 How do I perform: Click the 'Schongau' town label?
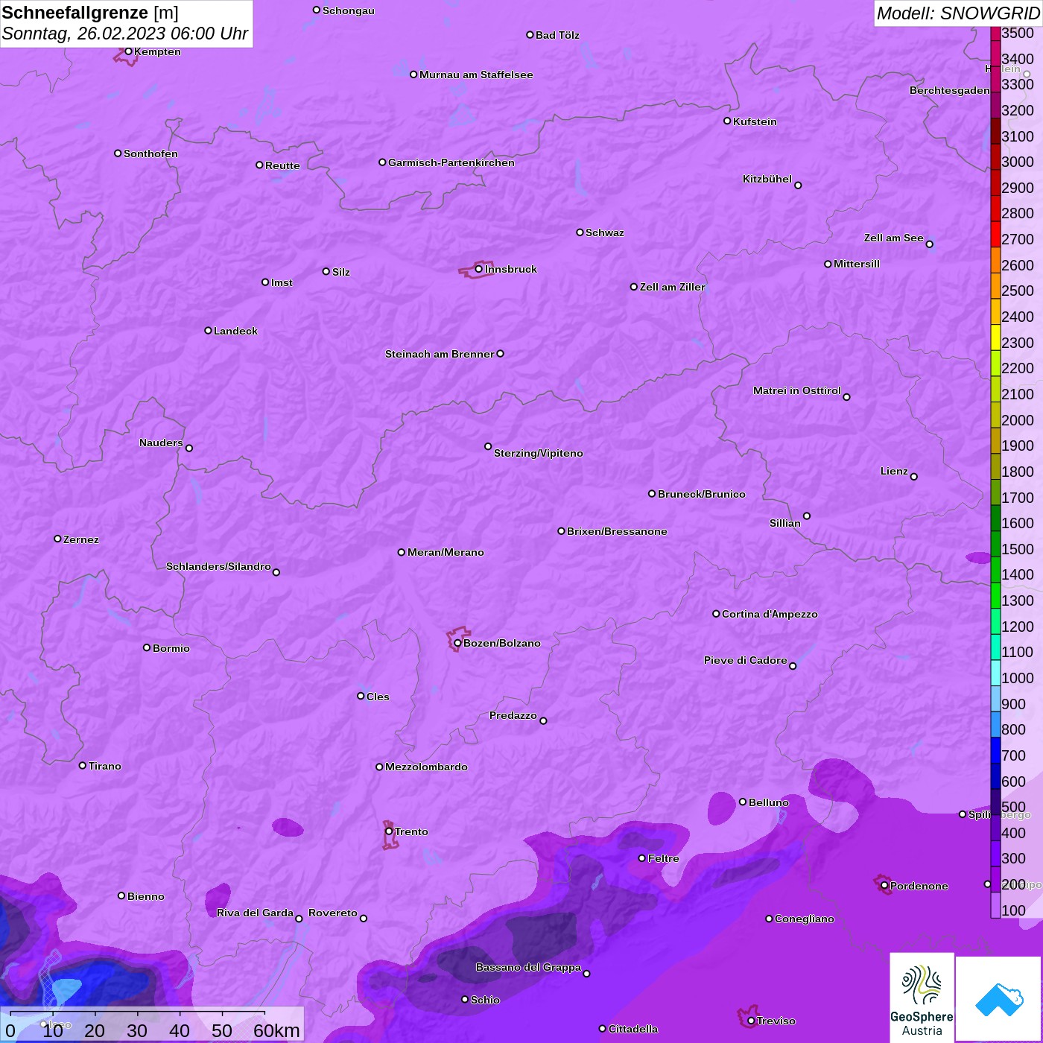[349, 10]
